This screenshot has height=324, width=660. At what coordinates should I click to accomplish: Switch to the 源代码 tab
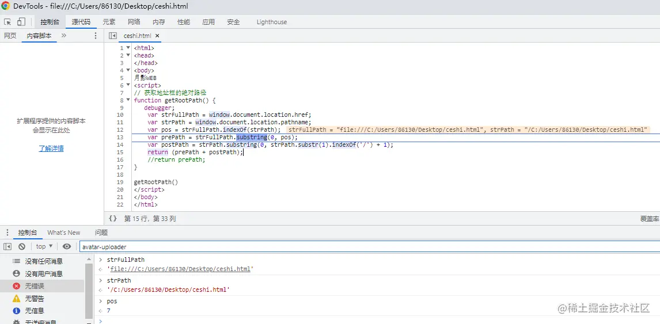(x=81, y=22)
